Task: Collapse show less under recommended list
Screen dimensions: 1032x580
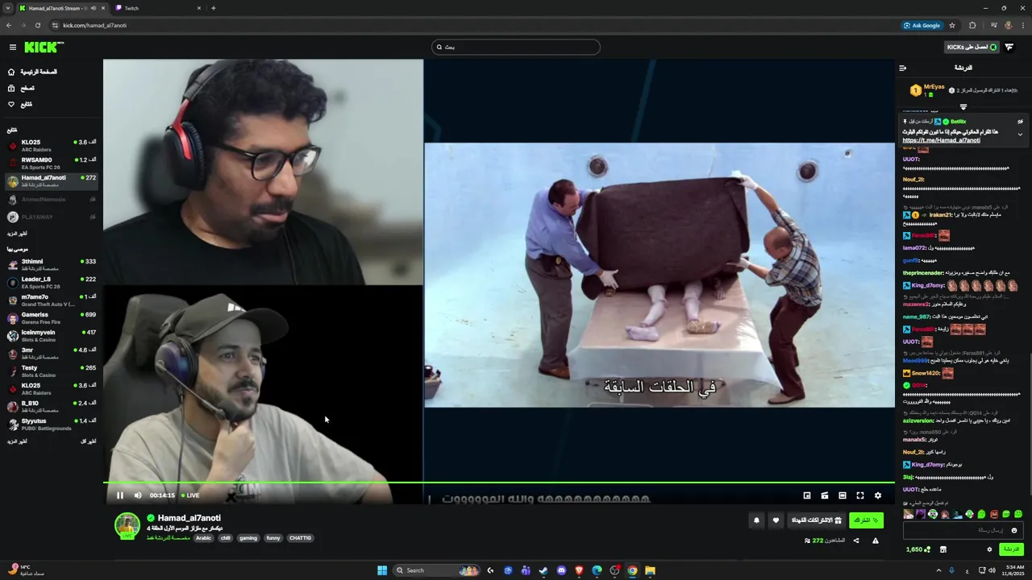Action: click(89, 441)
